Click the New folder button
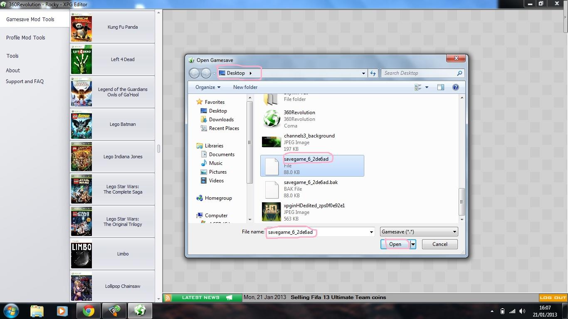Viewport: 568px width, 319px height. click(x=245, y=87)
